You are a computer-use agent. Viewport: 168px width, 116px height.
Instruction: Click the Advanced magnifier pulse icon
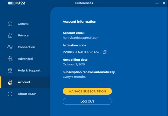click(10, 59)
